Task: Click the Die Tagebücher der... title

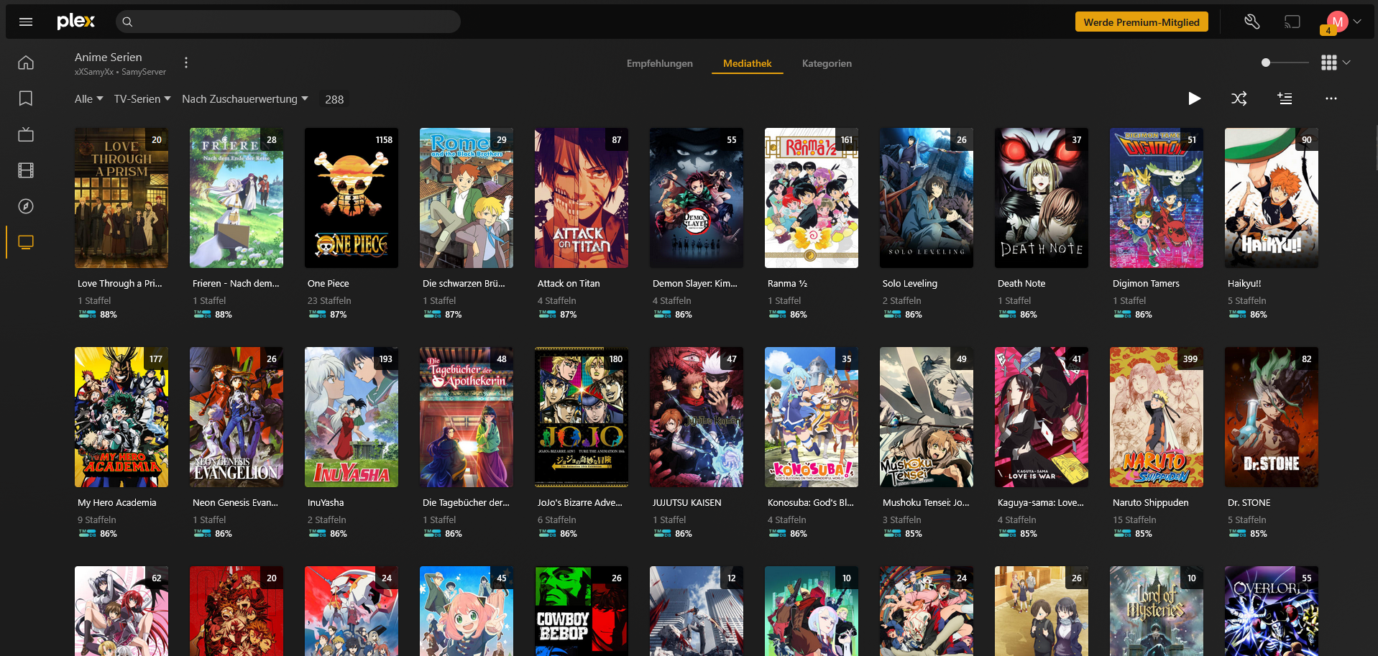Action: [x=466, y=503]
